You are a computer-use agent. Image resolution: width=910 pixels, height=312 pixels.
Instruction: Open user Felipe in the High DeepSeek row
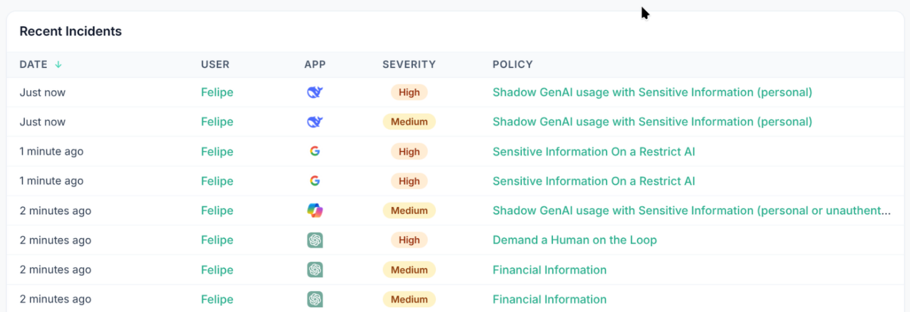click(x=217, y=92)
